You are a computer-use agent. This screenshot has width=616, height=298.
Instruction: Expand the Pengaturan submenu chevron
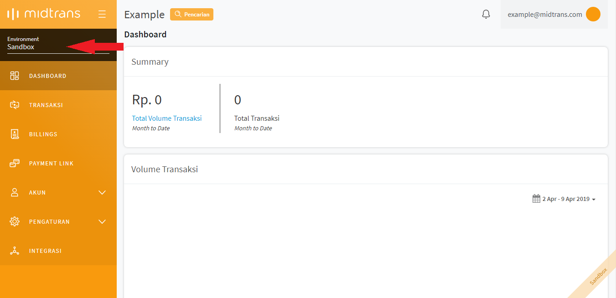(x=102, y=222)
